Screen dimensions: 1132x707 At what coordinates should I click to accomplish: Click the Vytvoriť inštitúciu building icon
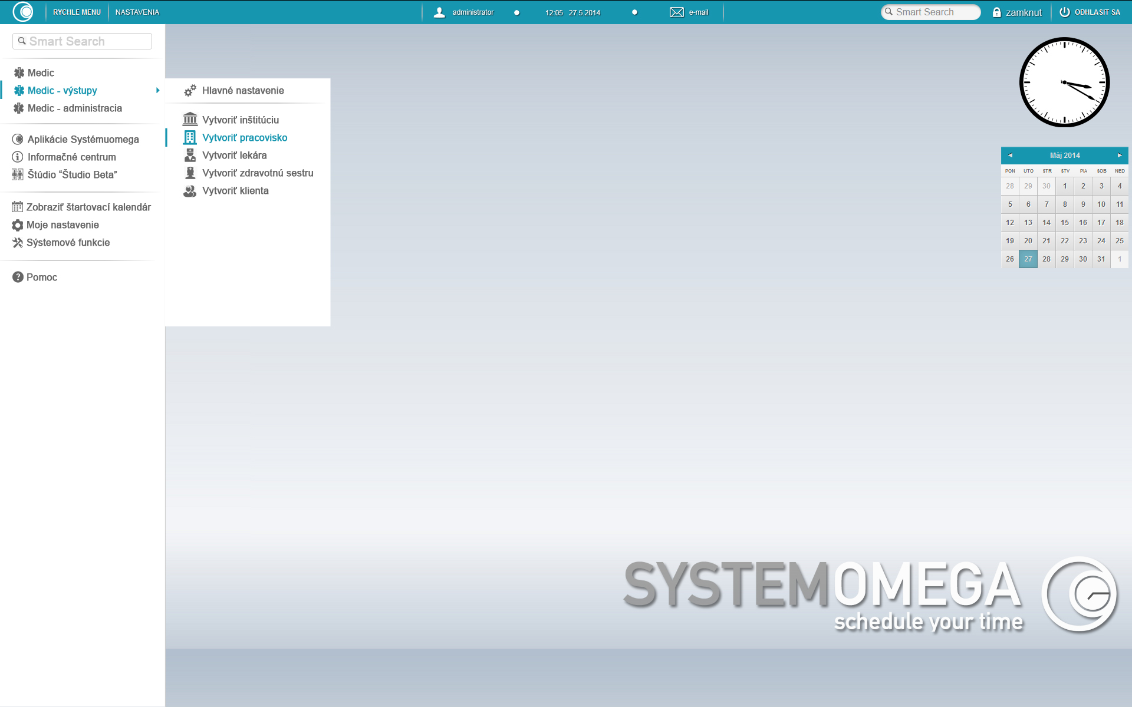coord(190,120)
